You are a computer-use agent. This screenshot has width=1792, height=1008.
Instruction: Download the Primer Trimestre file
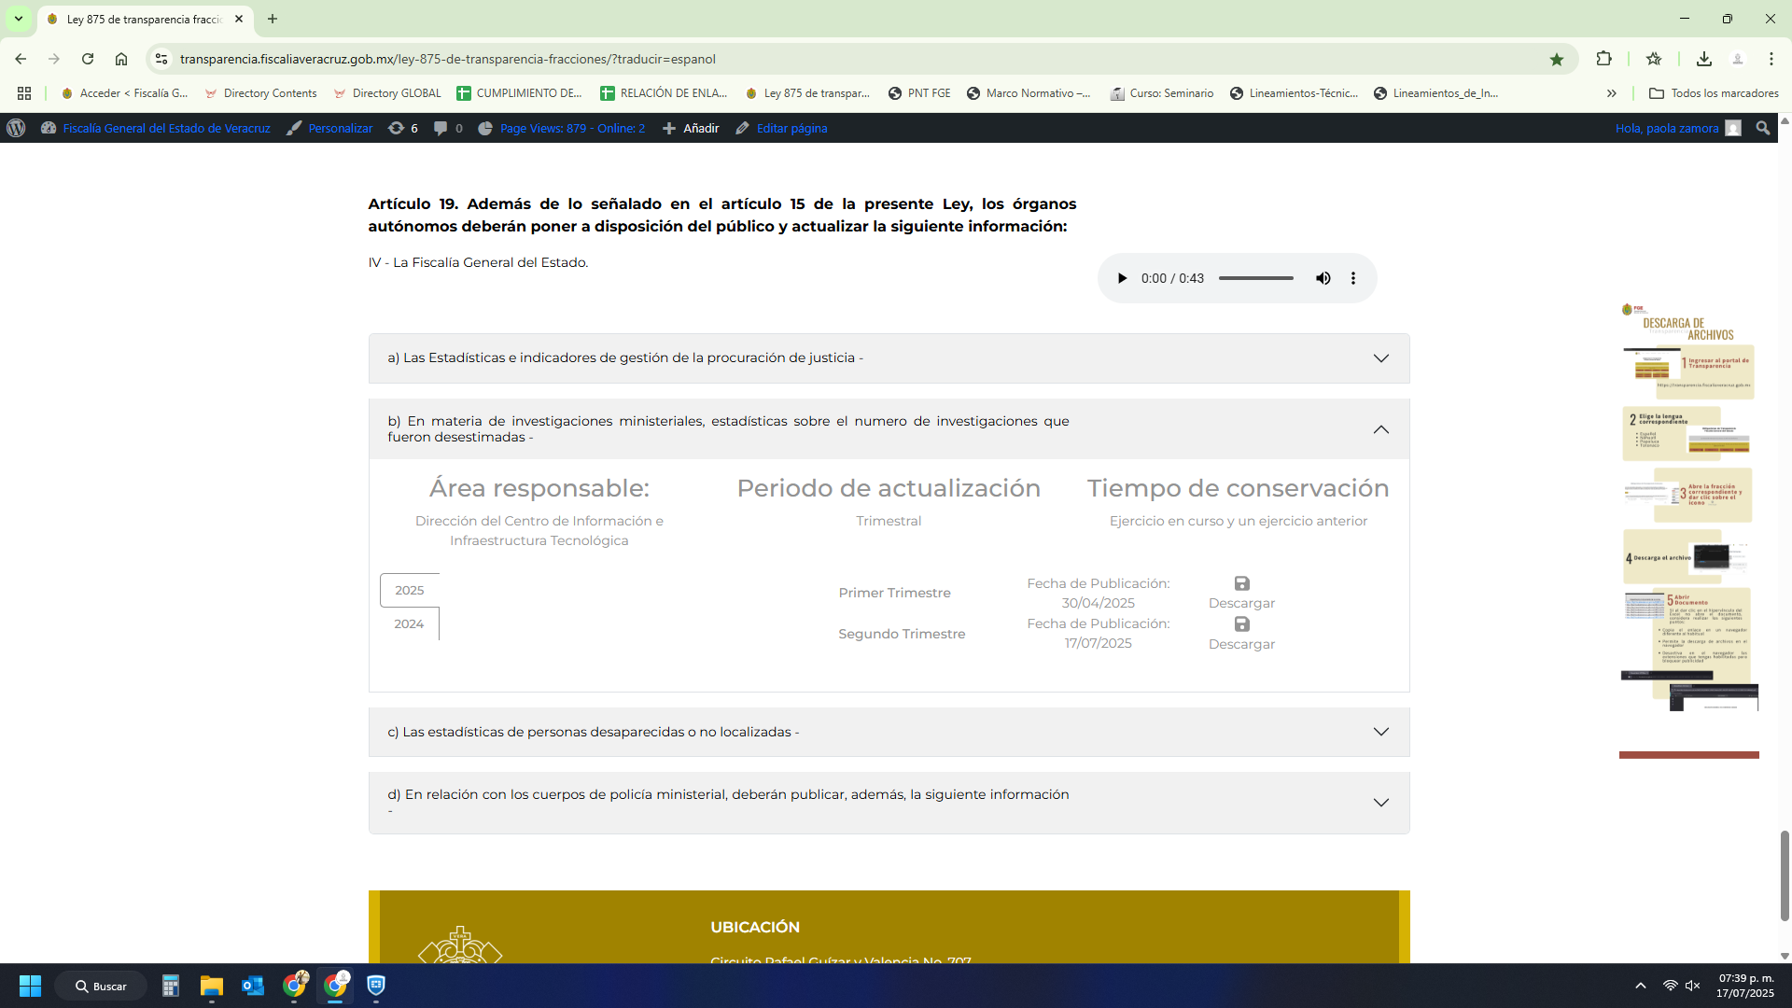tap(1241, 593)
